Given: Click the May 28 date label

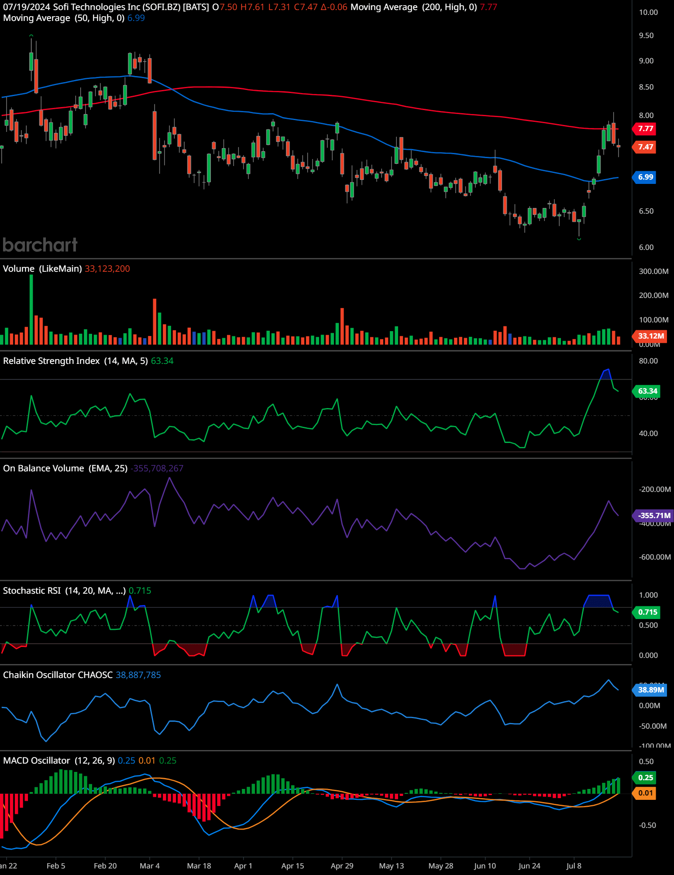Looking at the screenshot, I should click(441, 866).
